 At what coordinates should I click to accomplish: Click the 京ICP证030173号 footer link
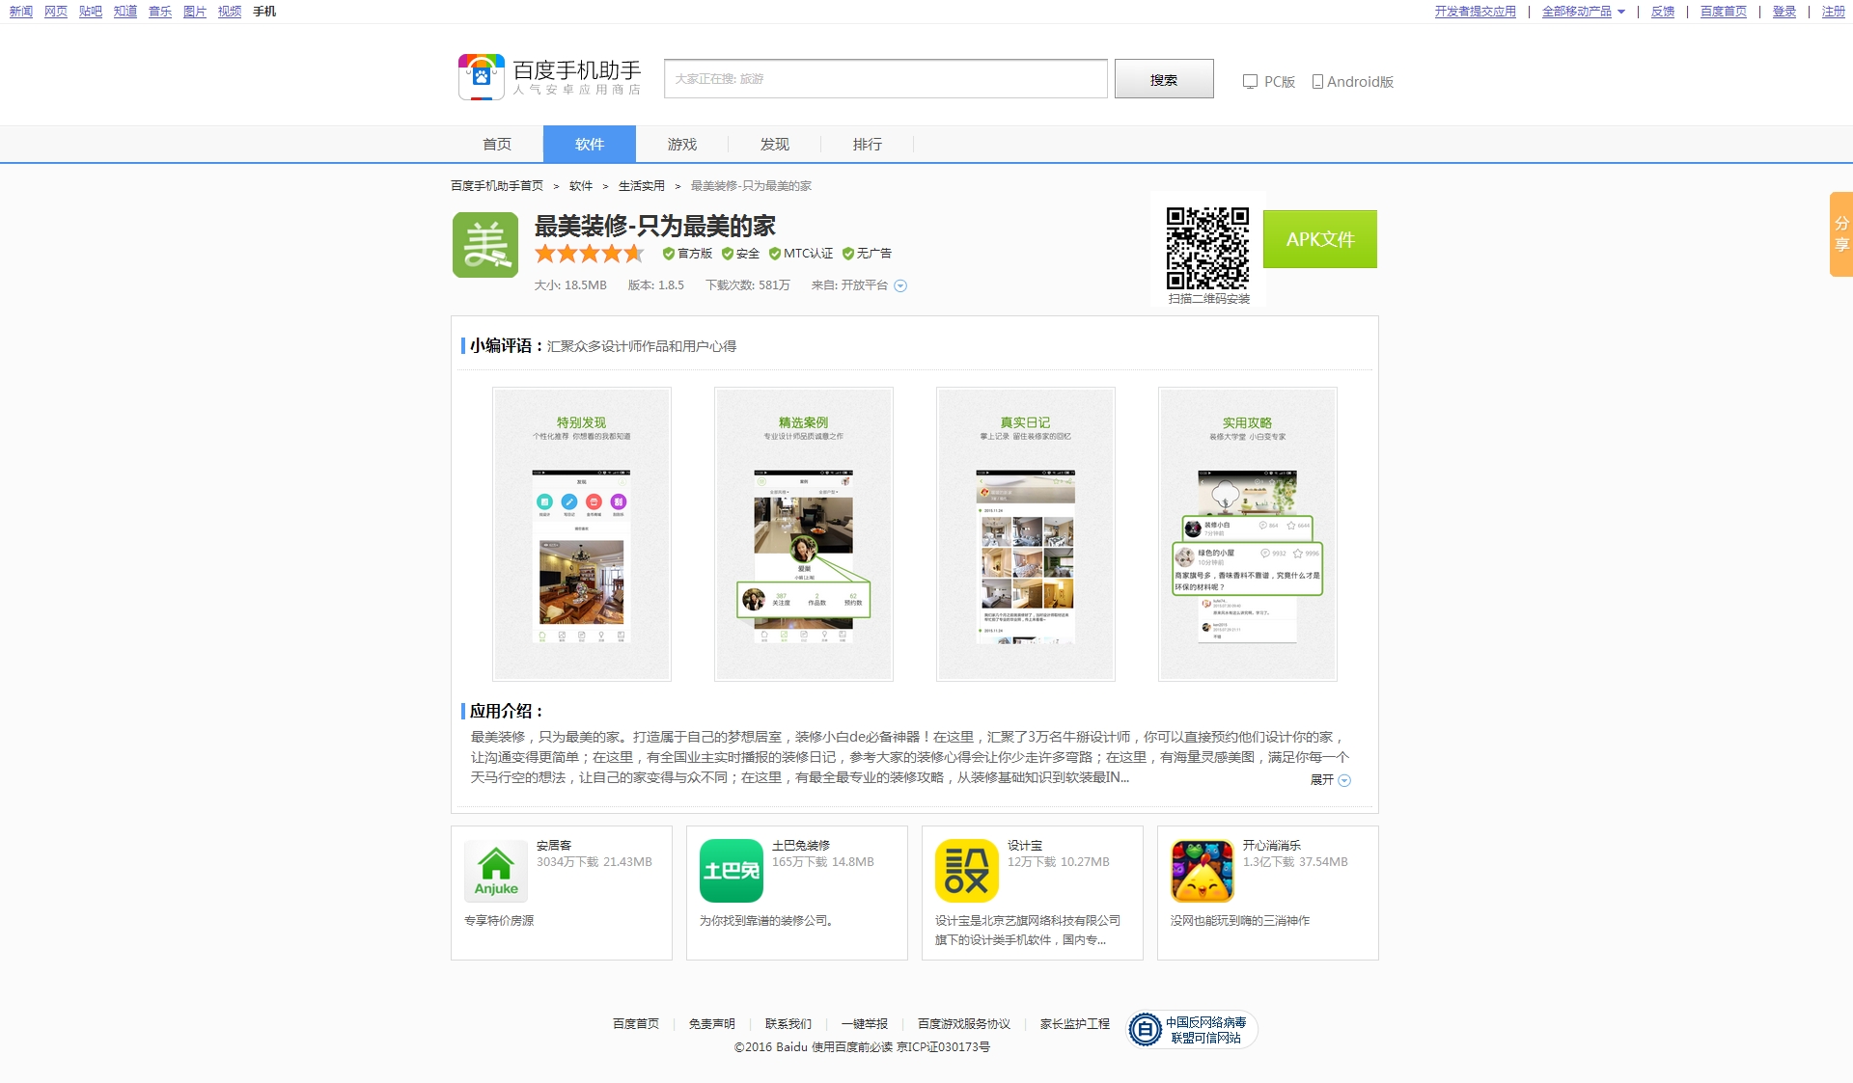pyautogui.click(x=944, y=1047)
